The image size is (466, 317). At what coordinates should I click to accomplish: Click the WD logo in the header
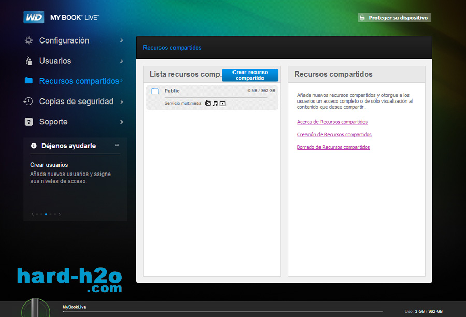point(34,17)
